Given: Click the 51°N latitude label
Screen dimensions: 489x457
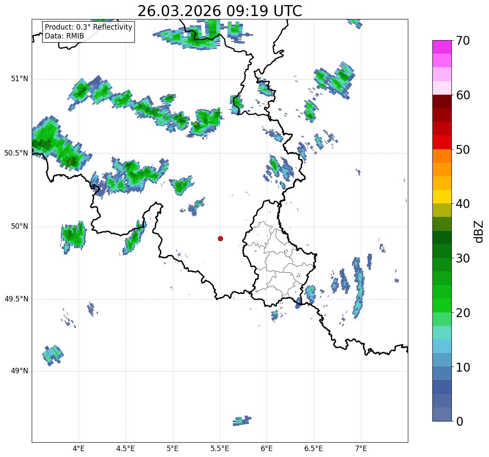Looking at the screenshot, I should click(19, 79).
